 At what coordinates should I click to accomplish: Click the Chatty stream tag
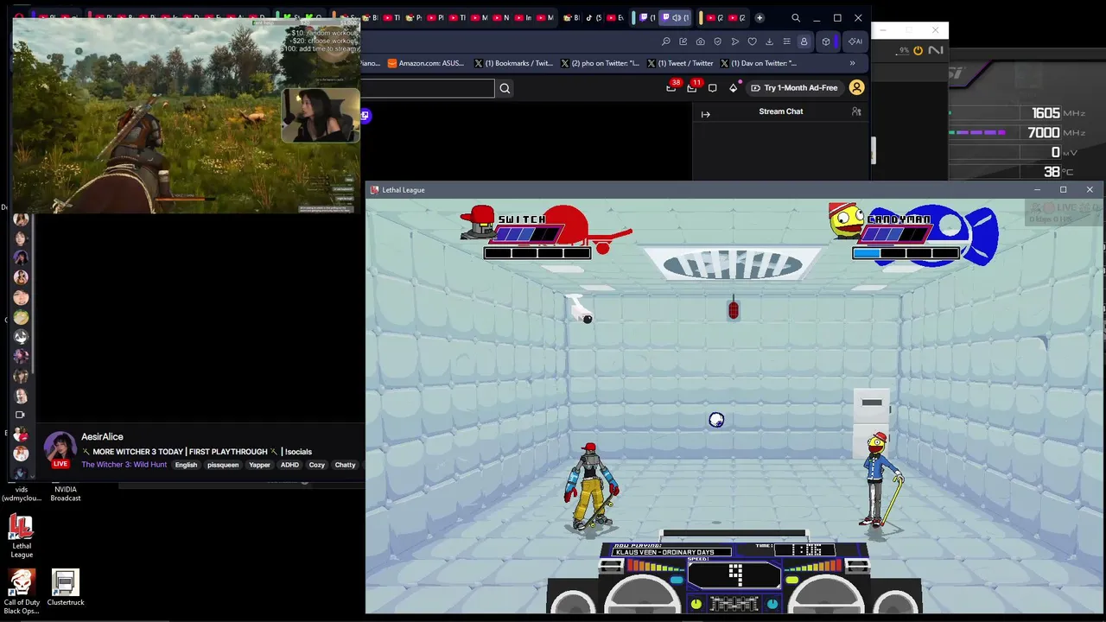coord(345,465)
